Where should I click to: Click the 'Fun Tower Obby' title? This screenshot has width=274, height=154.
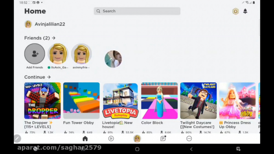click(x=79, y=123)
